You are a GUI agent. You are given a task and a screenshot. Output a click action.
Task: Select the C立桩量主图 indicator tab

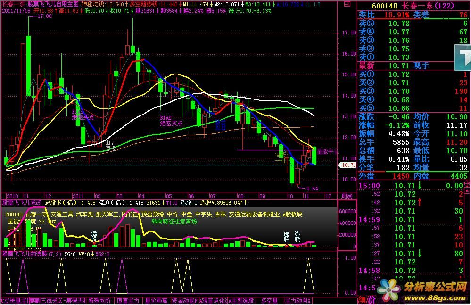tap(16, 300)
